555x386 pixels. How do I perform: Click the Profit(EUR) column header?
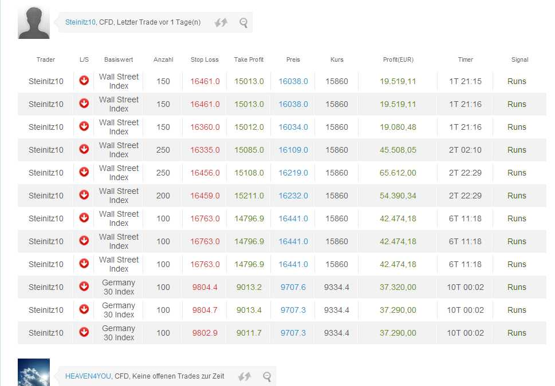tap(398, 59)
